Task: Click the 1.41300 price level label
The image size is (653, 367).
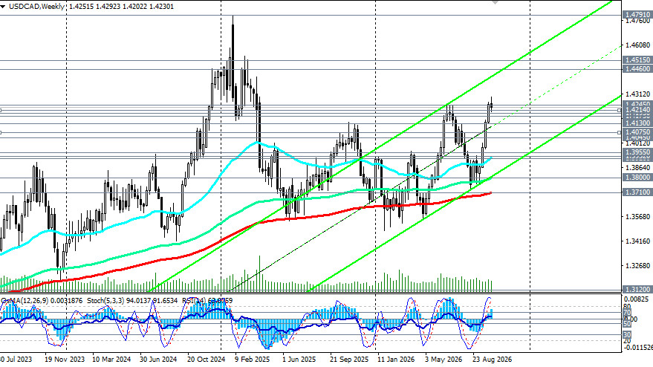Action: 637,123
